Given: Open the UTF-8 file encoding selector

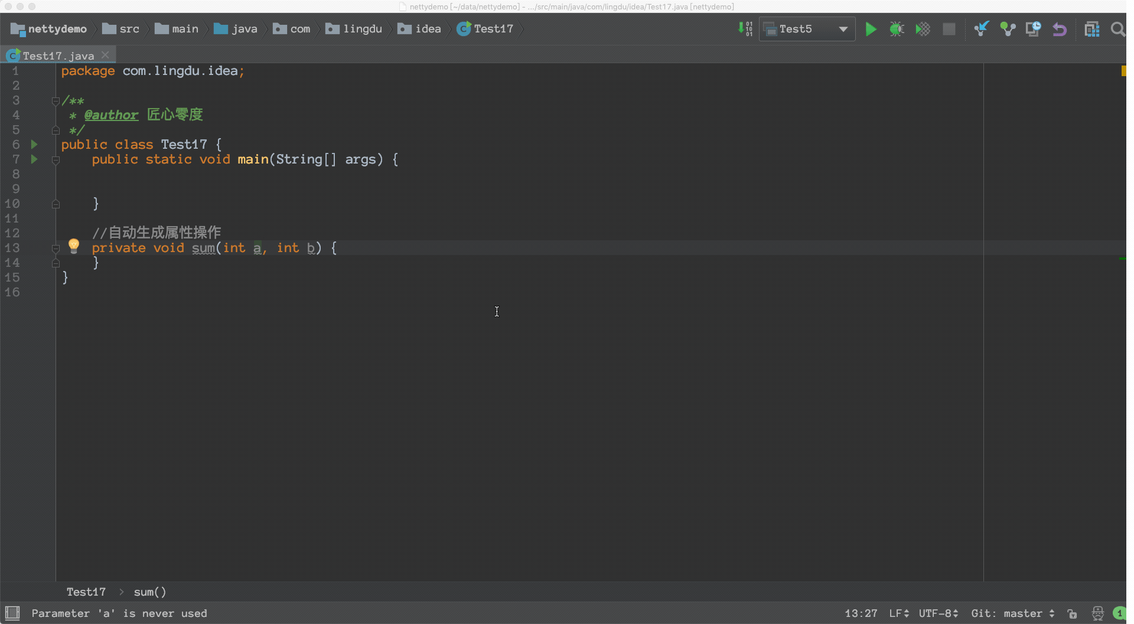Looking at the screenshot, I should (938, 613).
